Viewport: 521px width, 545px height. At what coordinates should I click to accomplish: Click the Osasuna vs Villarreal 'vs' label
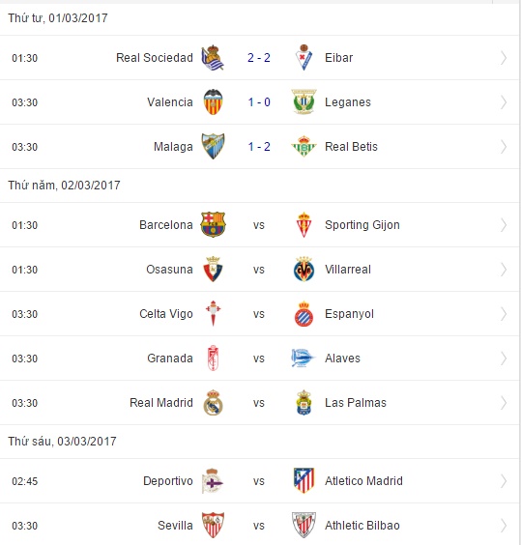(259, 270)
